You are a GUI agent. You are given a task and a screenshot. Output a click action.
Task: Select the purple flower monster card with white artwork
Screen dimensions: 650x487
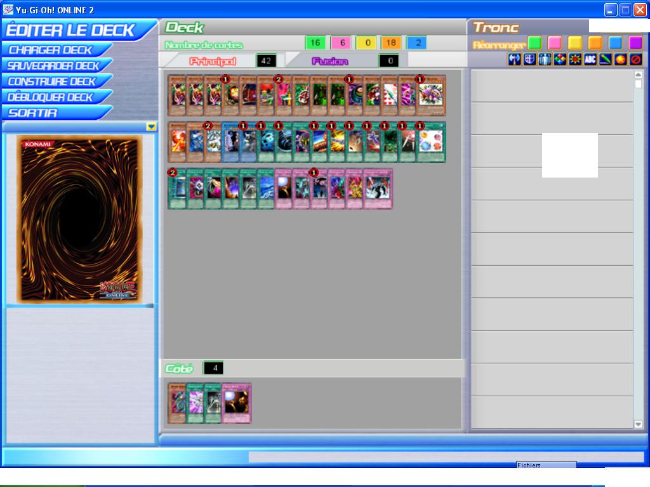pos(431,95)
